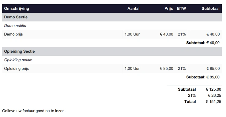
Task: Click the Opleiding notitie text
Action: point(18,60)
